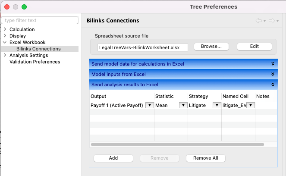Click the forward navigation arrow icon
This screenshot has height=176, width=286.
point(272,21)
